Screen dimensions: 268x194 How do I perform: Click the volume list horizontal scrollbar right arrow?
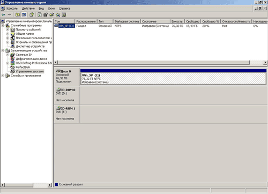click(265, 62)
